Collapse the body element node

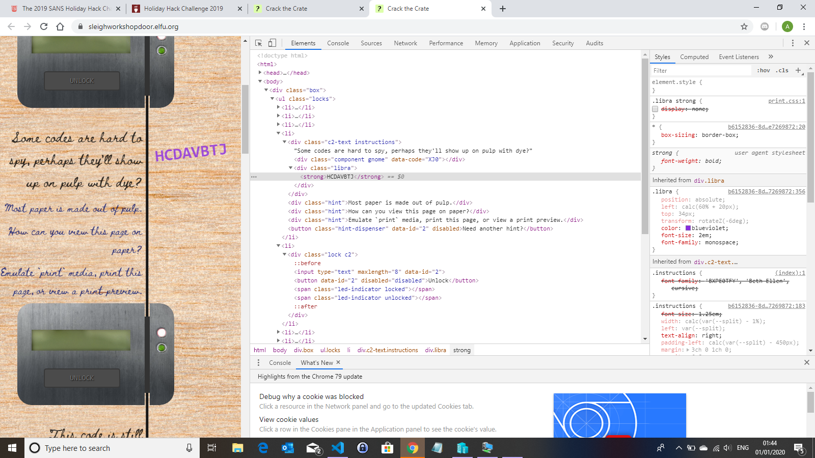click(260, 81)
